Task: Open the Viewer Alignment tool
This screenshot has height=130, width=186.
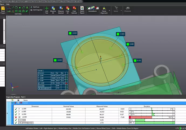Action: point(104,10)
